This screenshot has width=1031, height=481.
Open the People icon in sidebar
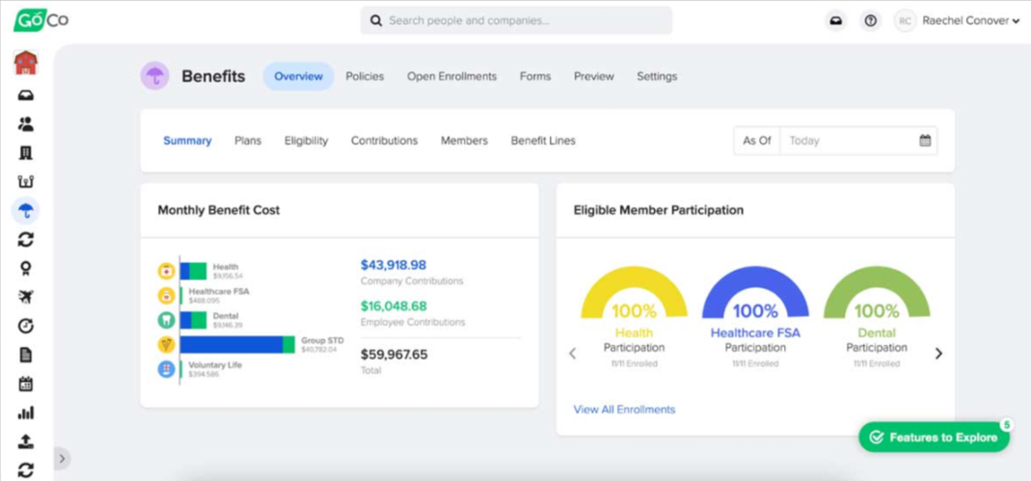click(x=26, y=124)
